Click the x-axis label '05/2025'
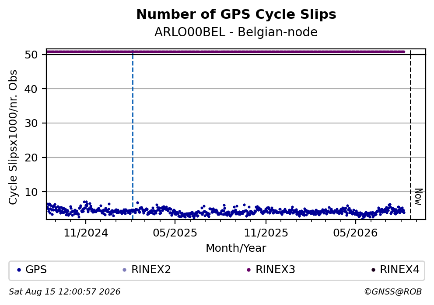Screen dimensions: 434x305 (x=175, y=233)
